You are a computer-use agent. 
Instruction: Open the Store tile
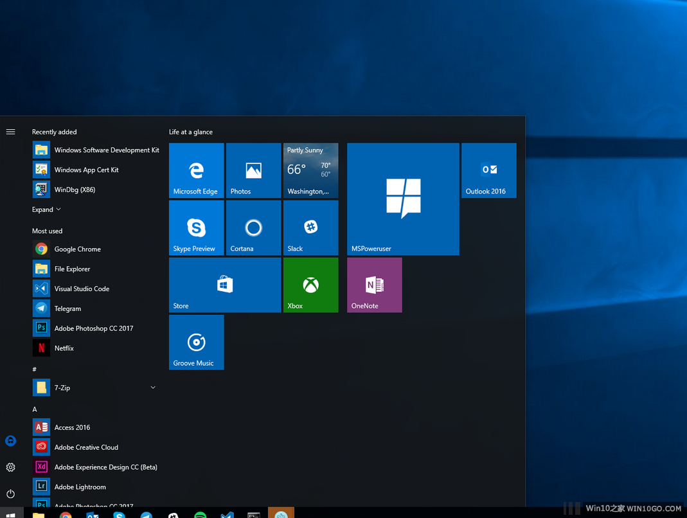pyautogui.click(x=225, y=285)
